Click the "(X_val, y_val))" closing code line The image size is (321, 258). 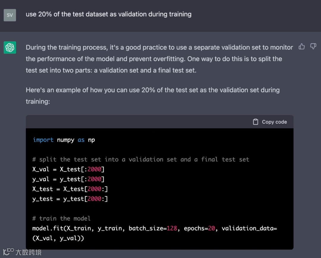point(58,238)
